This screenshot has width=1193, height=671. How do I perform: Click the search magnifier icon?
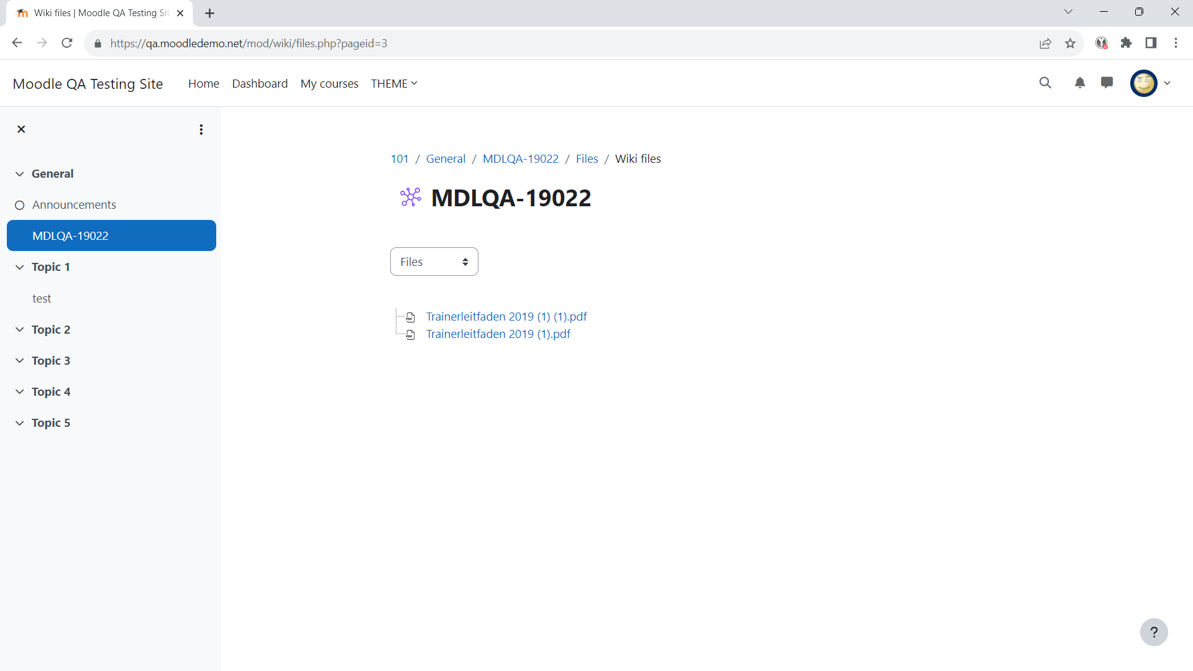point(1045,83)
